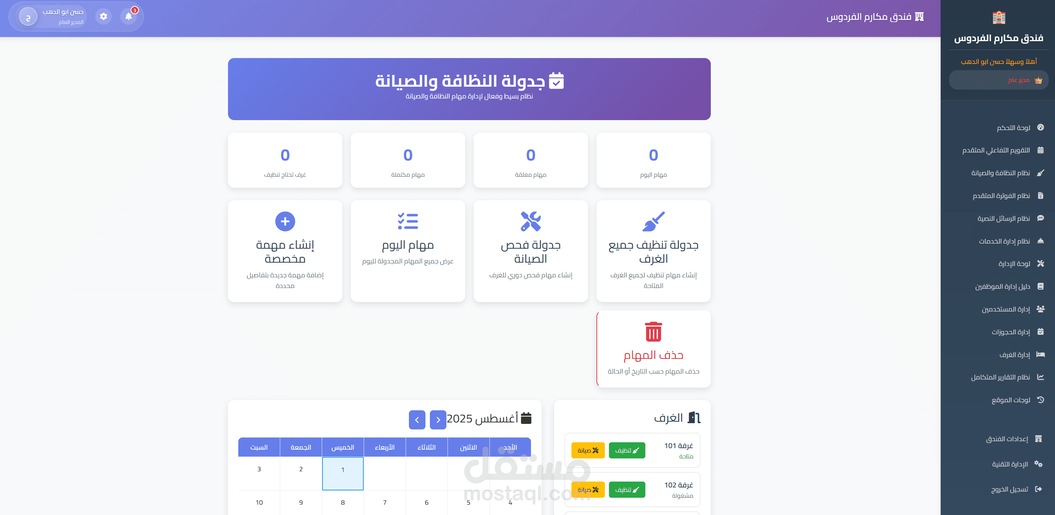This screenshot has width=1055, height=515.
Task: Click the broom icon for room cleaning scheduling
Action: click(653, 221)
